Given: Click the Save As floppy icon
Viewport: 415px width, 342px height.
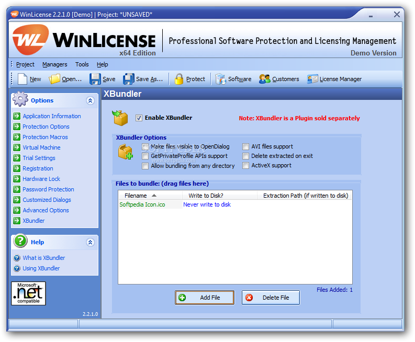Looking at the screenshot, I should coord(129,79).
